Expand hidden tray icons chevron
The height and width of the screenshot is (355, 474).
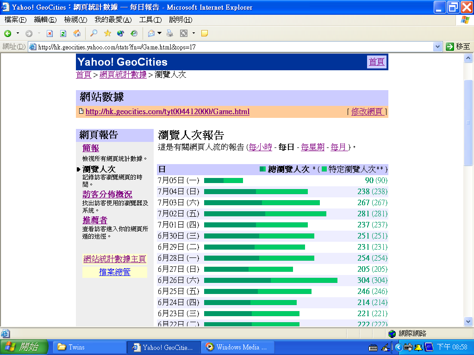click(398, 348)
